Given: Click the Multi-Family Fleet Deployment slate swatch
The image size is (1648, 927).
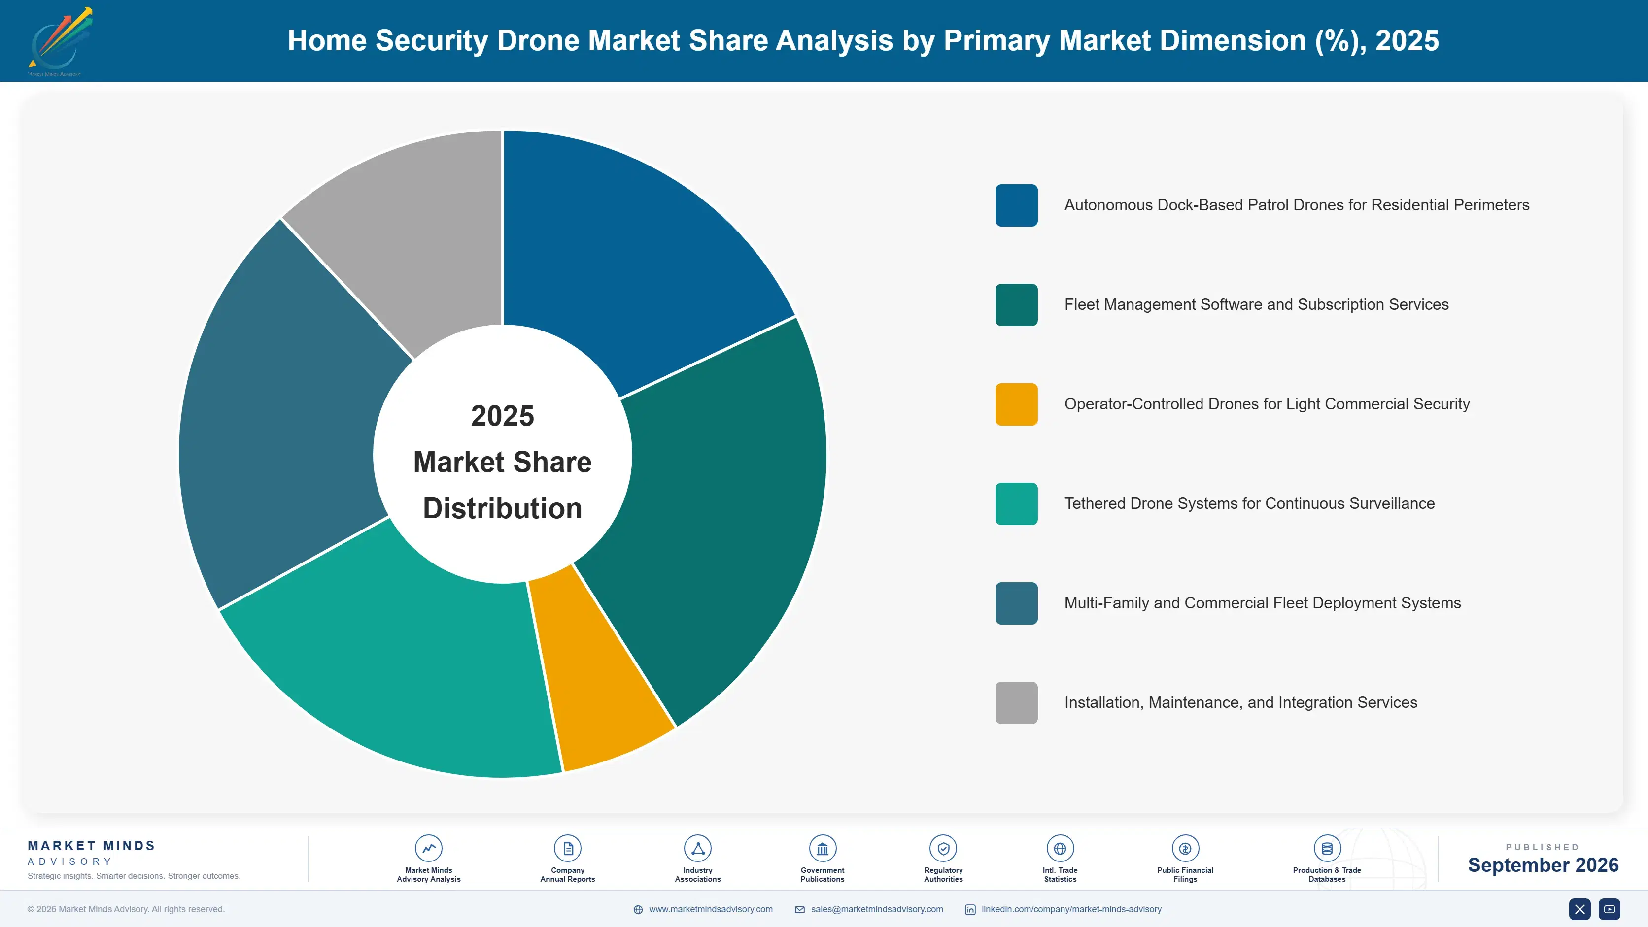Looking at the screenshot, I should tap(1016, 603).
